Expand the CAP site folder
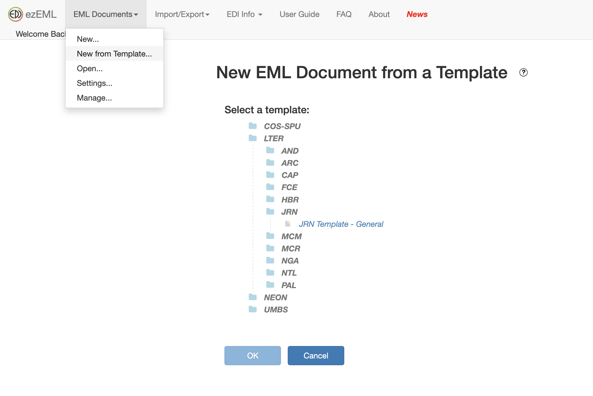Screen dimensions: 593x396 (290, 175)
